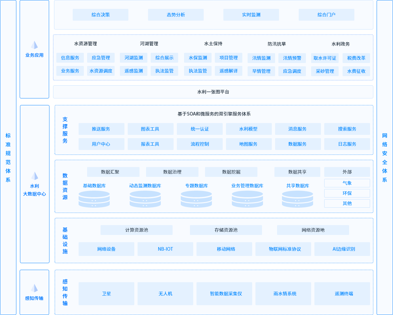Click the pyramid icon above 水利大数据中心
This screenshot has height=315, width=393.
click(34, 176)
